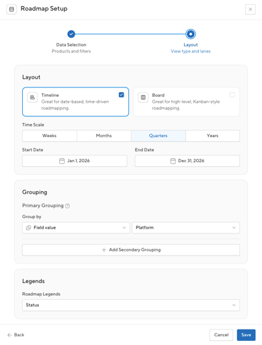This screenshot has width=262, height=345.
Task: Go Back to the previous step
Action: click(x=15, y=335)
